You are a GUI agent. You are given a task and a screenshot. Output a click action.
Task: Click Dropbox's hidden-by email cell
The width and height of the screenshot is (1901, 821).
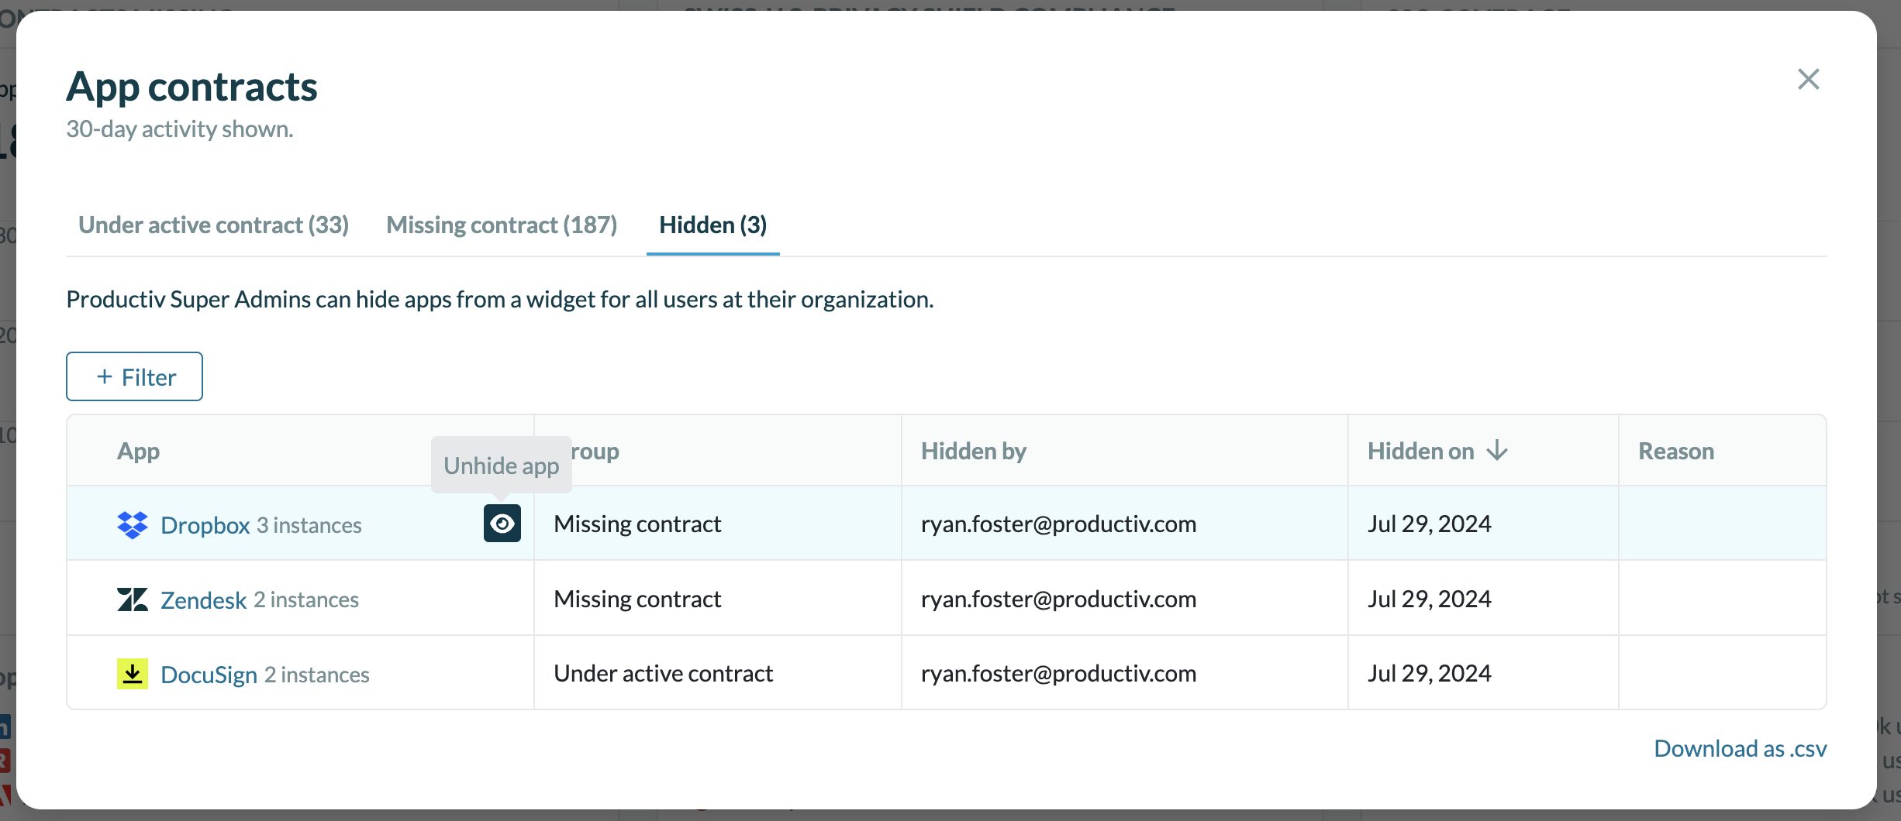pos(1058,524)
